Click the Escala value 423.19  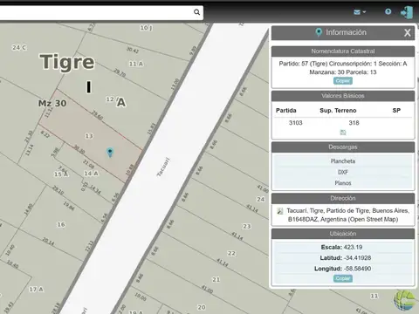pyautogui.click(x=353, y=247)
